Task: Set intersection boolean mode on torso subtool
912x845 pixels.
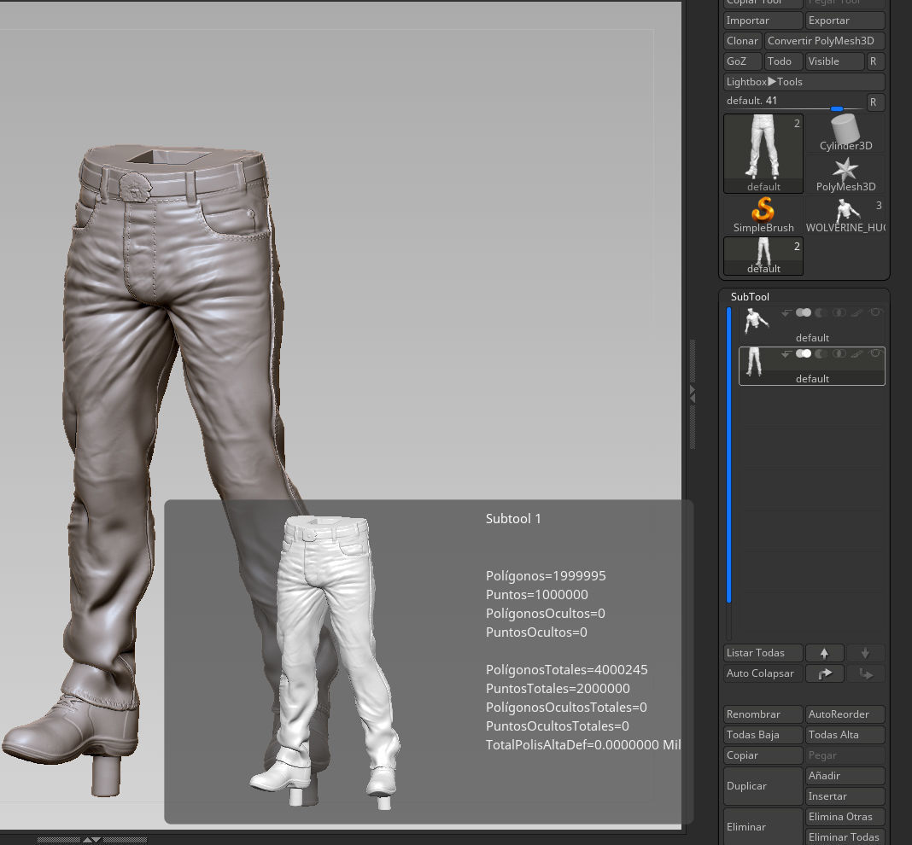Action: click(839, 313)
